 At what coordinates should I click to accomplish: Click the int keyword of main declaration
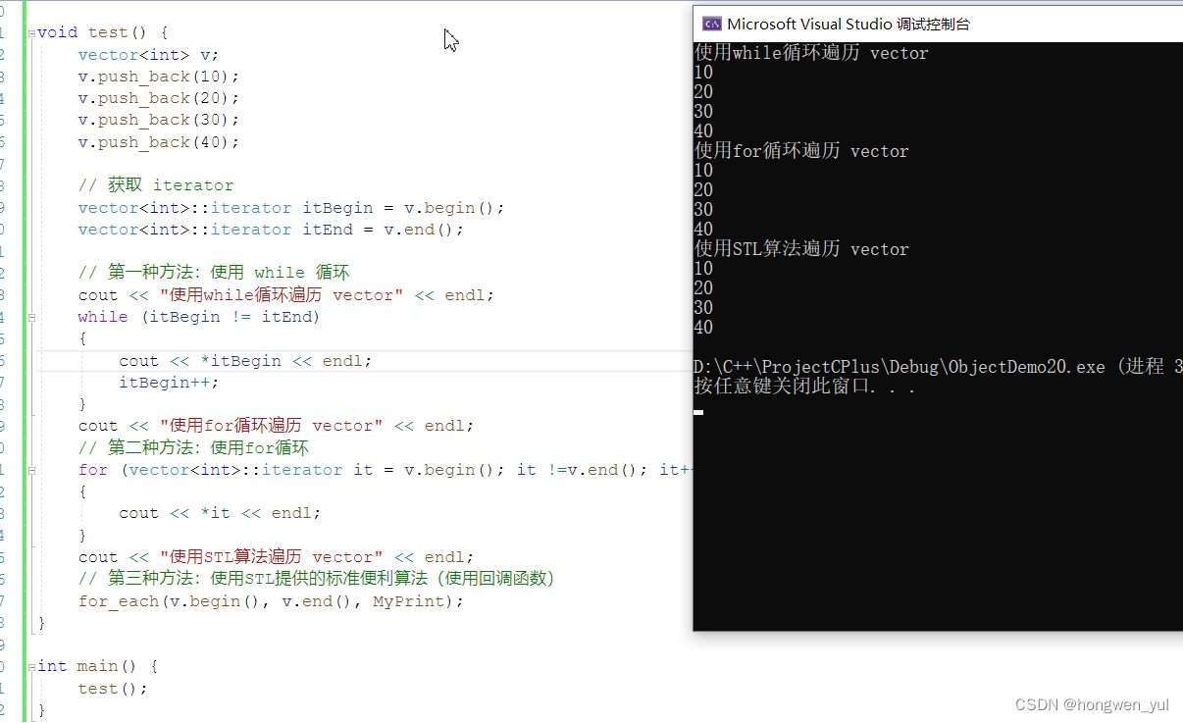[52, 665]
